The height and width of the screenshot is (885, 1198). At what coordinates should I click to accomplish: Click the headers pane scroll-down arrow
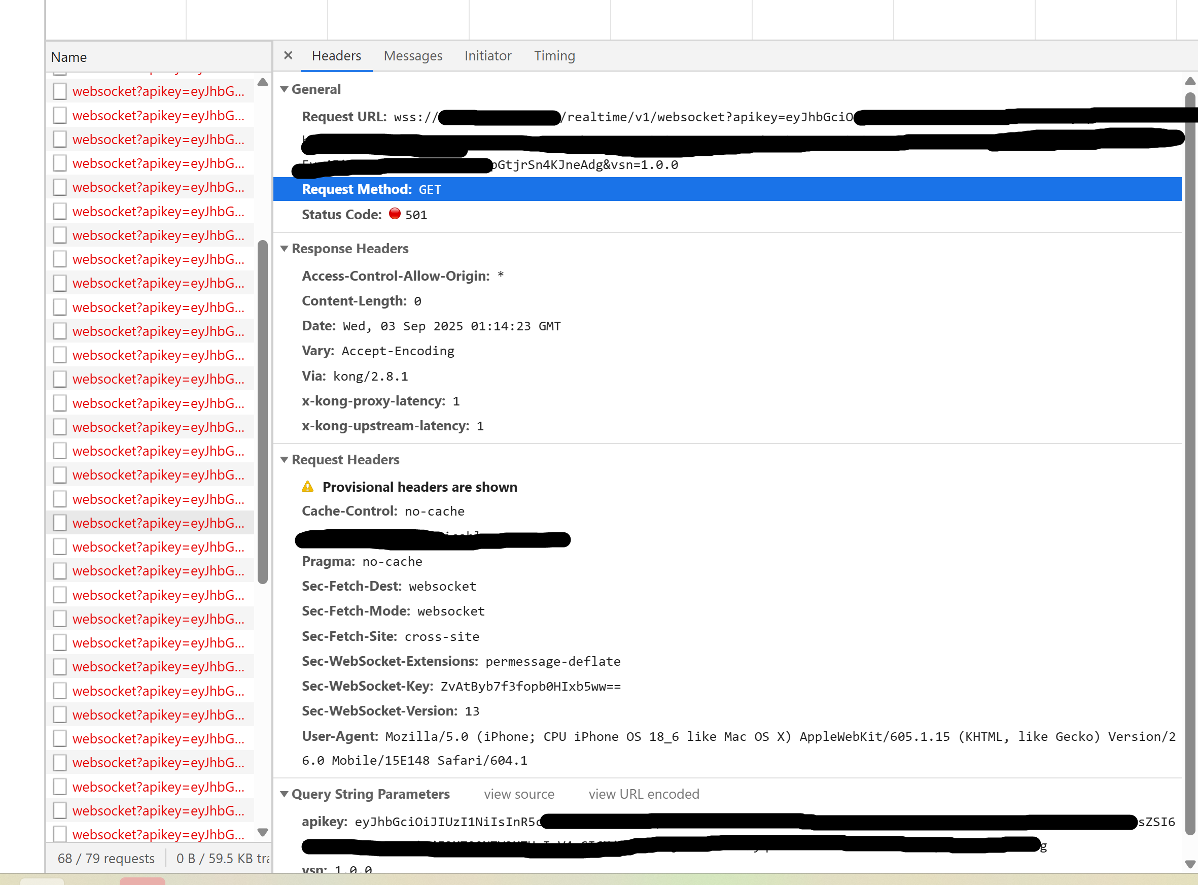(x=1189, y=864)
